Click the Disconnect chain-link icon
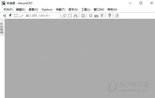This screenshot has width=155, height=98. pos(21,16)
